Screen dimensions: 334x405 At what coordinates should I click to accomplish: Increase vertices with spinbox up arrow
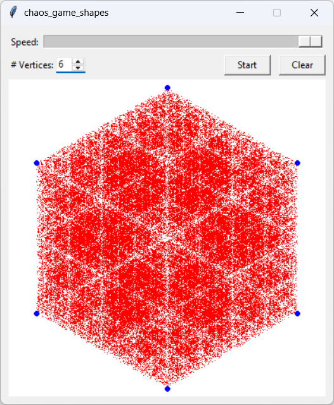tap(78, 61)
